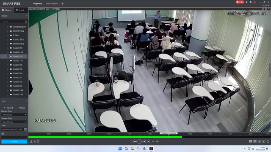Open the Stream Type dropdown

tap(14, 122)
